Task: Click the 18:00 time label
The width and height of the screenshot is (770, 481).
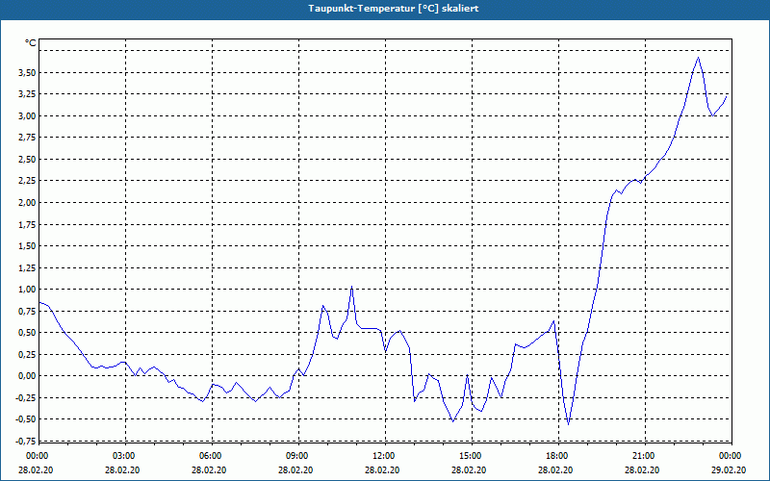Action: tap(558, 456)
